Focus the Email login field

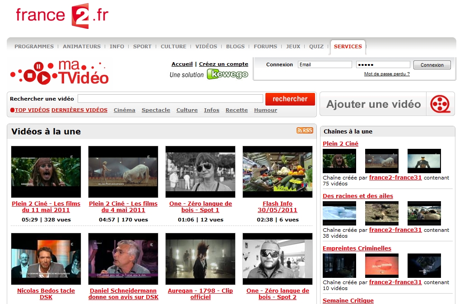coord(325,64)
